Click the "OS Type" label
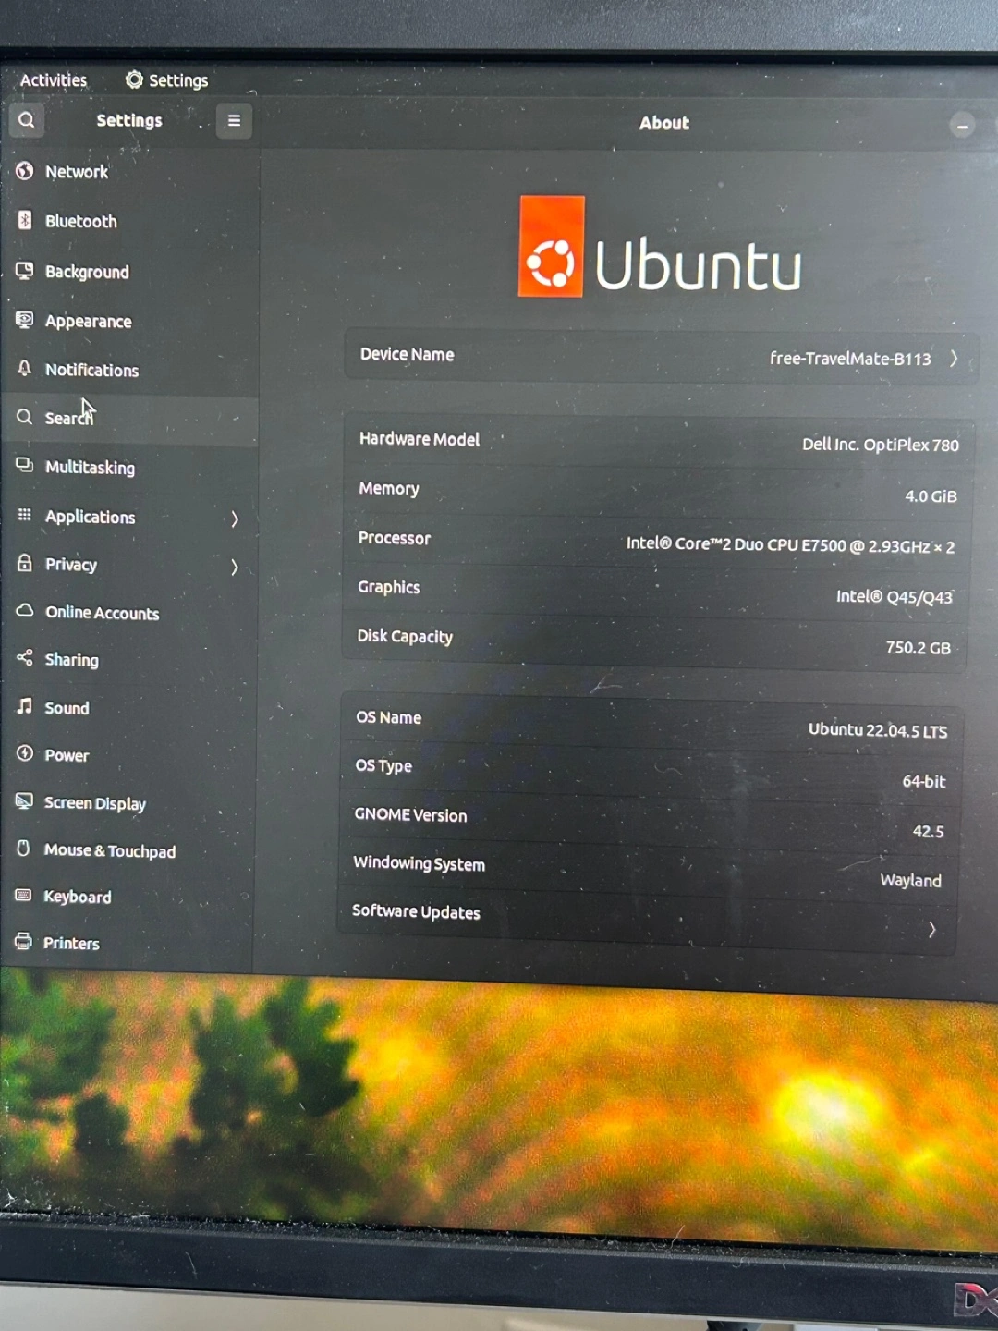Image resolution: width=998 pixels, height=1331 pixels. (x=383, y=765)
